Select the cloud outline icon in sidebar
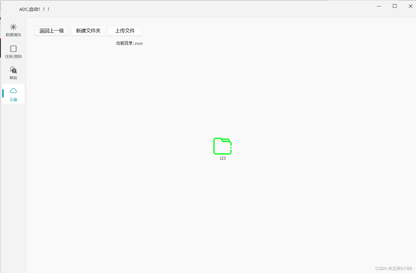The width and height of the screenshot is (416, 273). tap(13, 90)
